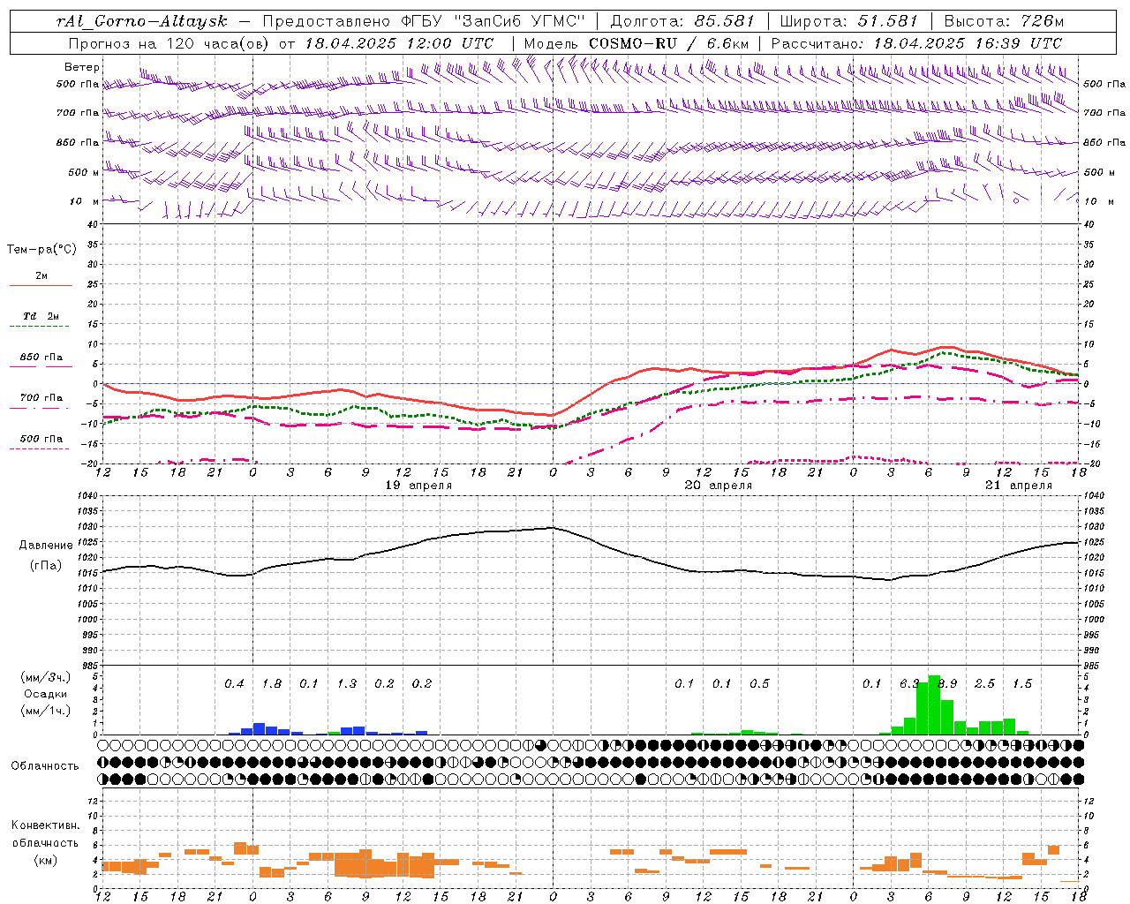Click the Облачность panel label
Screen dimensions: 1130x904
45,766
